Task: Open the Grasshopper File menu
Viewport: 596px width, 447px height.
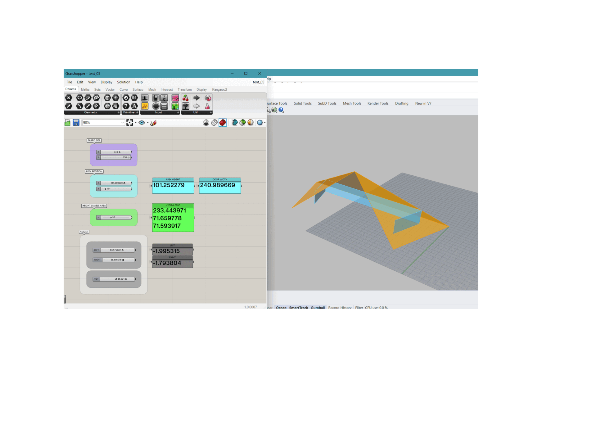Action: pos(69,82)
